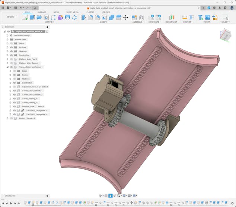236x207 pixels.
Task: Open the Design workspace dropdown
Action: tap(11, 17)
